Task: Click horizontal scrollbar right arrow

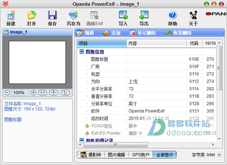Action: click(x=213, y=145)
